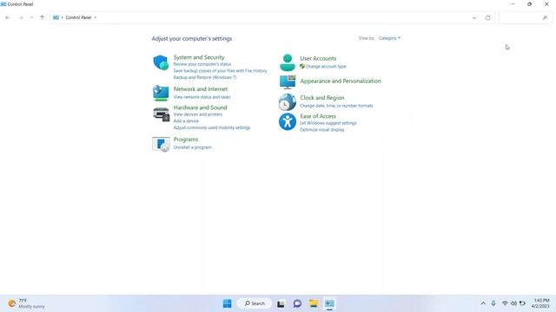
Task: Click Review your computer's status
Action: click(x=202, y=64)
